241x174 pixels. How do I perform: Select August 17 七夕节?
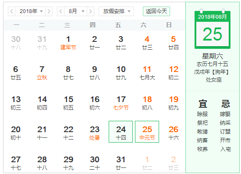point(121,103)
